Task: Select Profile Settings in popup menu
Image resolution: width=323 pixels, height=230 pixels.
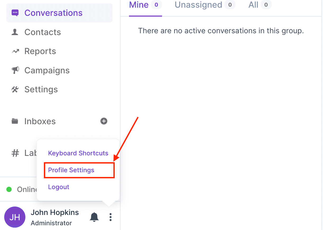Action: click(71, 170)
